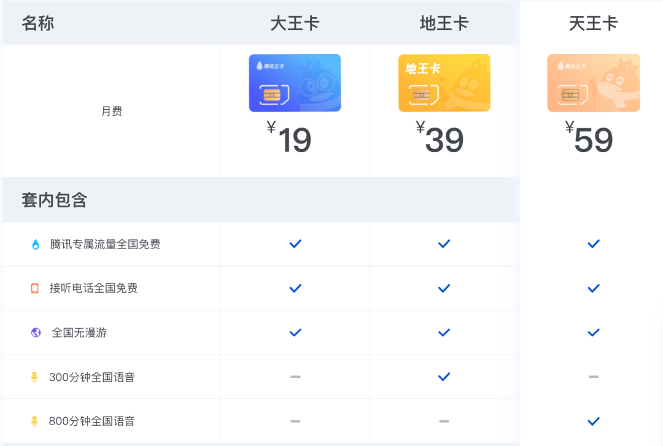This screenshot has height=446, width=663.
Task: Click 地王卡 dash for 800分钟全国语音
Action: (x=444, y=421)
